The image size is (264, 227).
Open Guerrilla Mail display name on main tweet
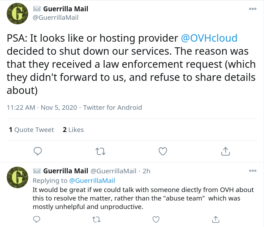(66, 9)
